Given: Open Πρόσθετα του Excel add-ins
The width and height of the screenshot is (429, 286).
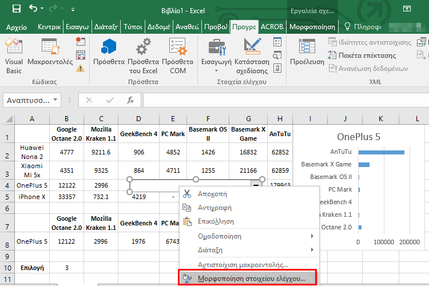Looking at the screenshot, I should pyautogui.click(x=143, y=56).
